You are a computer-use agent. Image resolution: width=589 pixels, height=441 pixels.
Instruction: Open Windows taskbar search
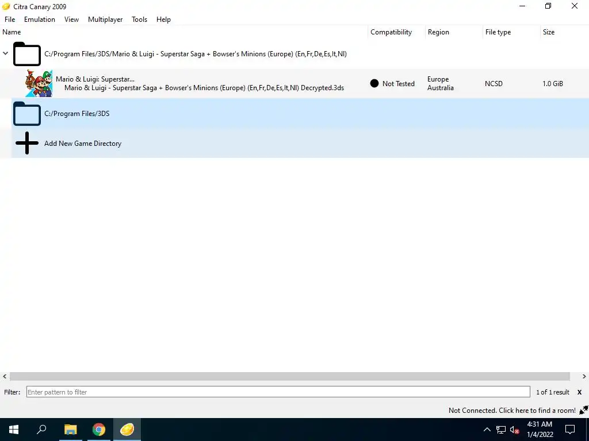41,430
